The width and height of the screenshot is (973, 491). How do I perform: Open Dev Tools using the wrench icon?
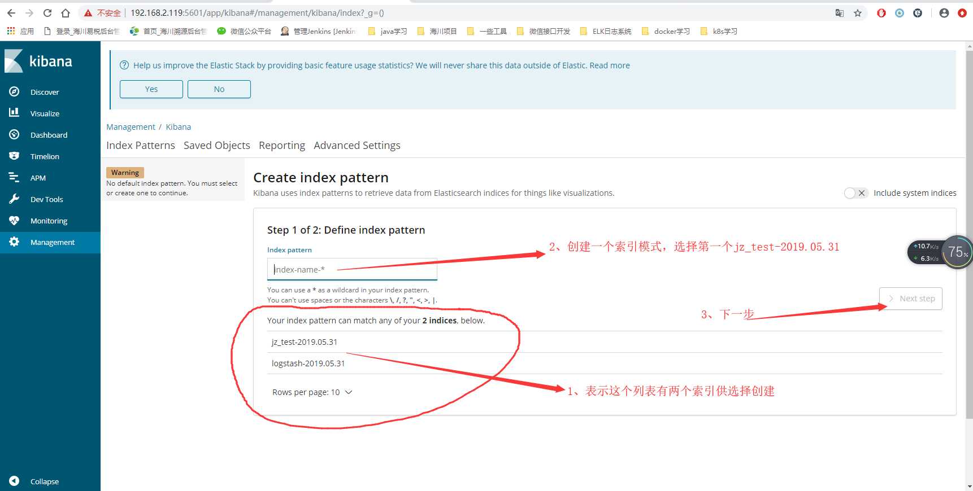pyautogui.click(x=14, y=199)
